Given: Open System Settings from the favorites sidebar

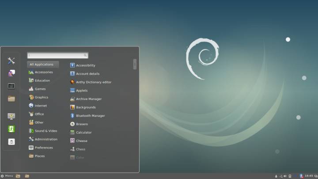Looking at the screenshot, I should pyautogui.click(x=11, y=61).
